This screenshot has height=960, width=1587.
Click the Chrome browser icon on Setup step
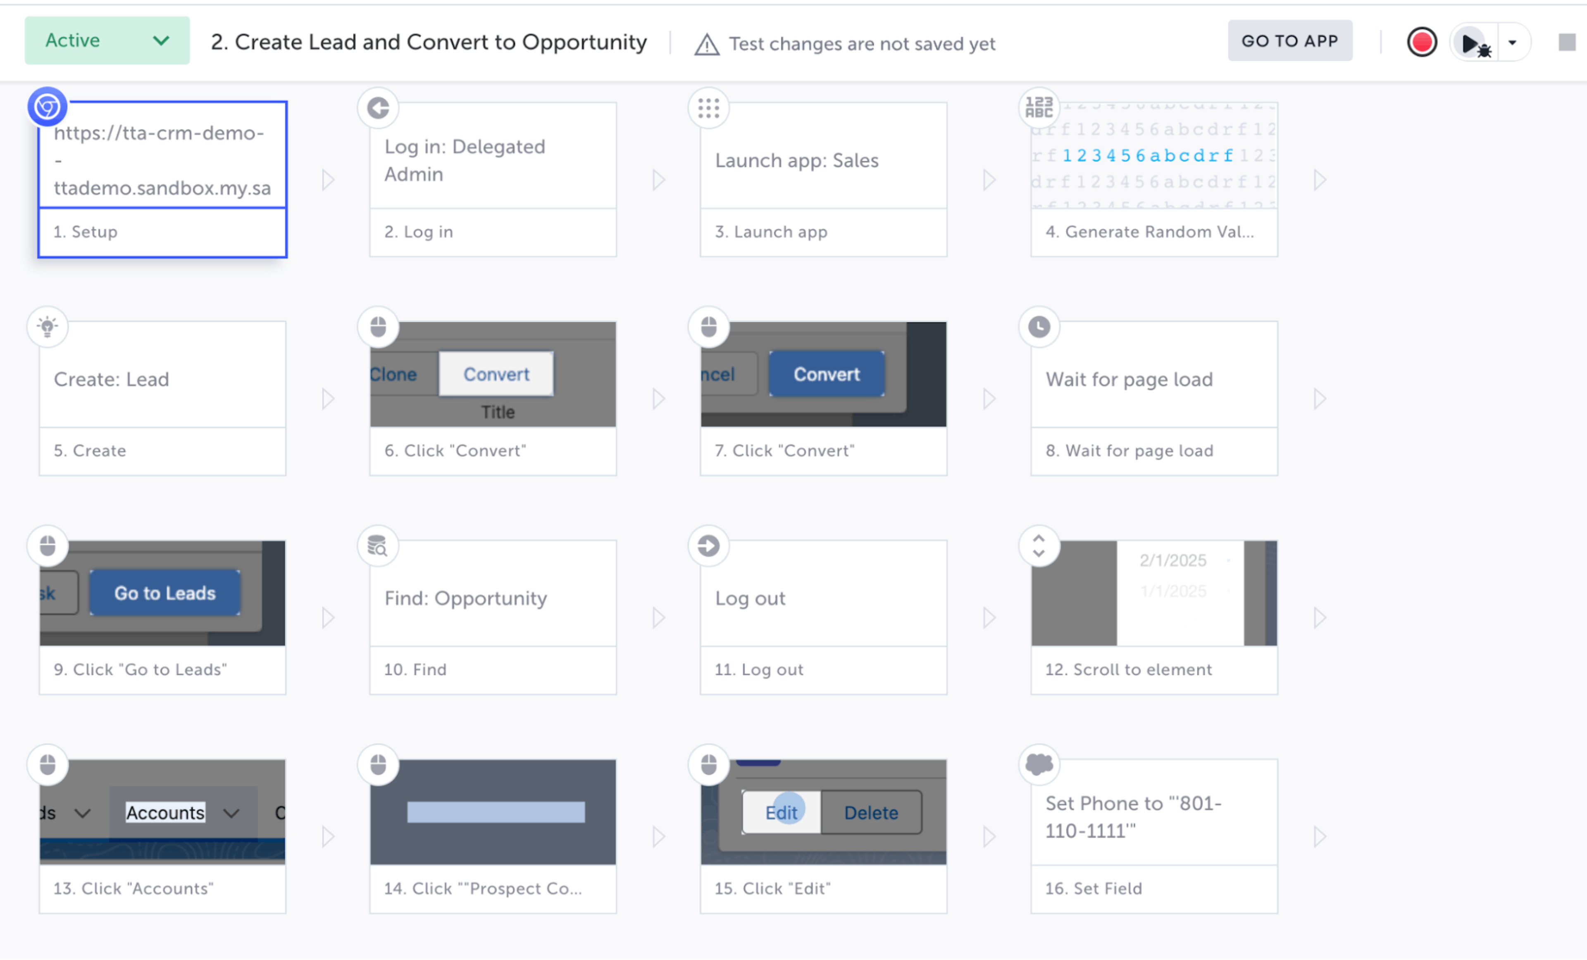48,107
